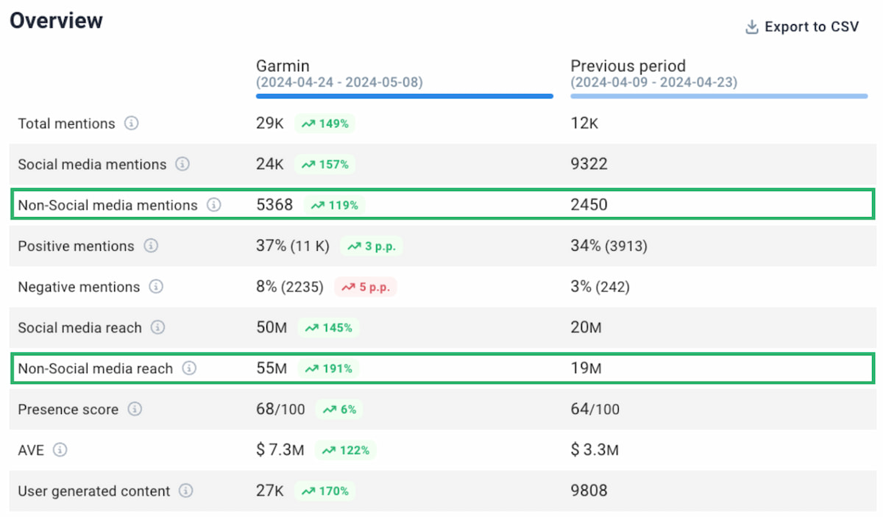Click the Overview heading
Image resolution: width=883 pixels, height=517 pixels.
coord(56,21)
